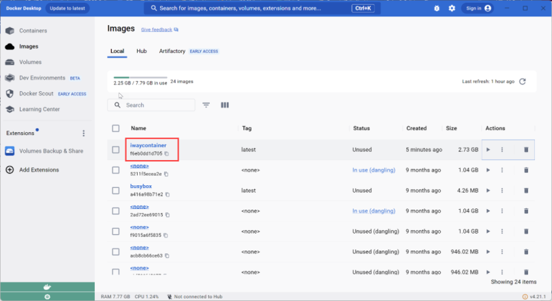The width and height of the screenshot is (552, 301).
Task: Tick the busybox image checkbox
Action: pyautogui.click(x=116, y=190)
